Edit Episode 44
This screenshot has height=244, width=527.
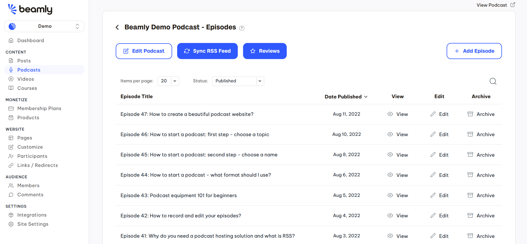439,175
